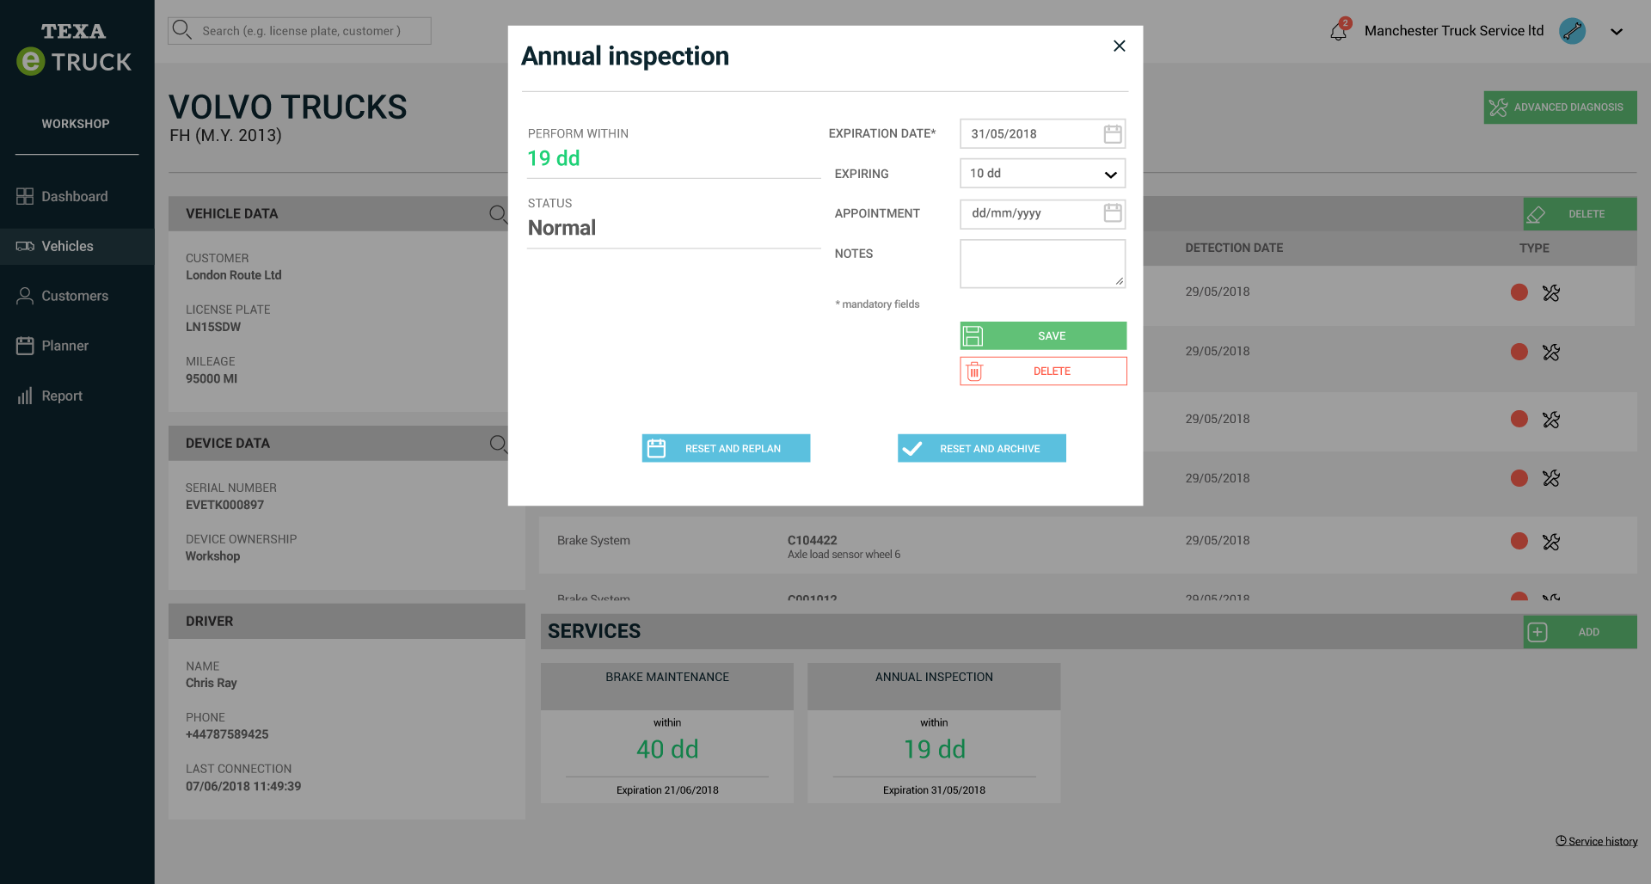
Task: Click the plus icon on Add button
Action: pyautogui.click(x=1537, y=632)
